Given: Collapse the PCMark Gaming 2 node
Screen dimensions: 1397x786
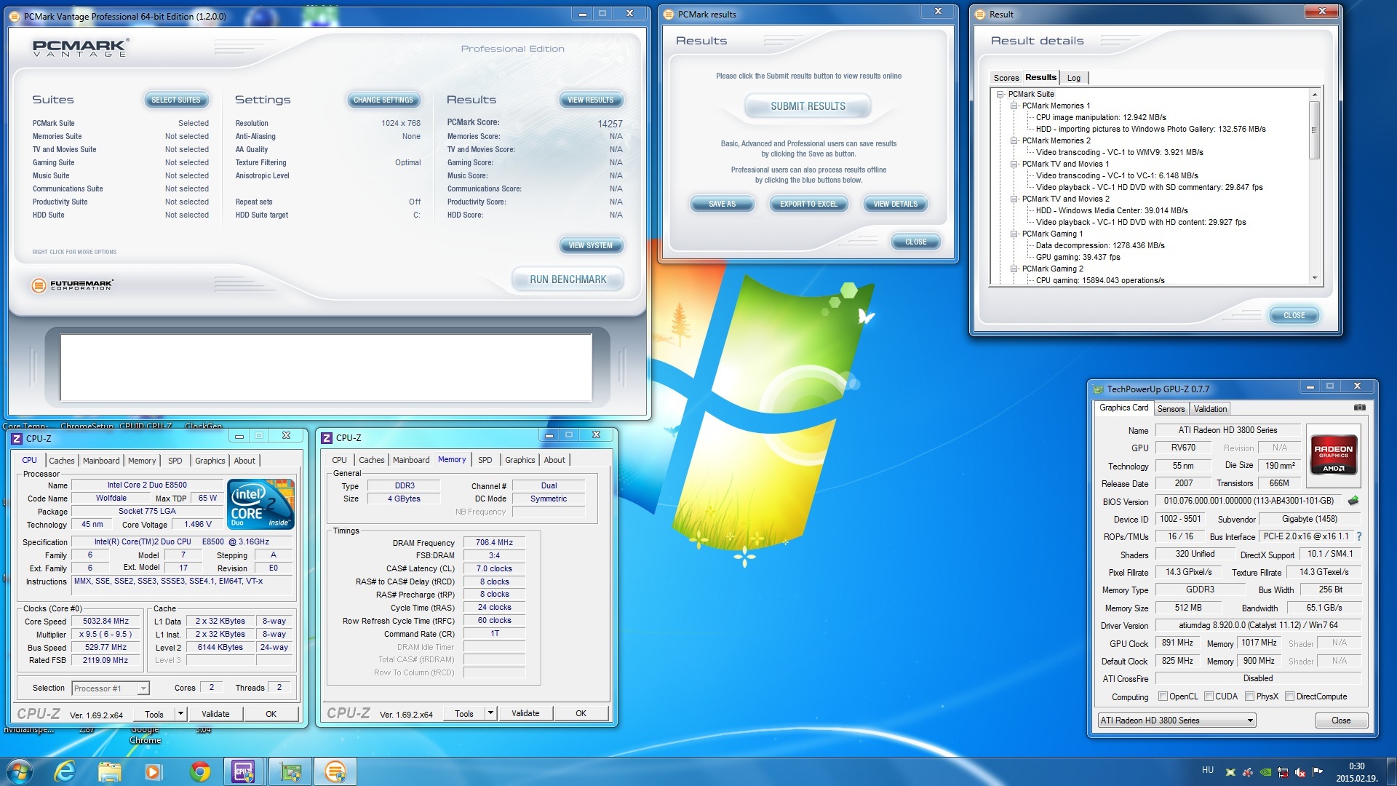Looking at the screenshot, I should pos(1014,269).
